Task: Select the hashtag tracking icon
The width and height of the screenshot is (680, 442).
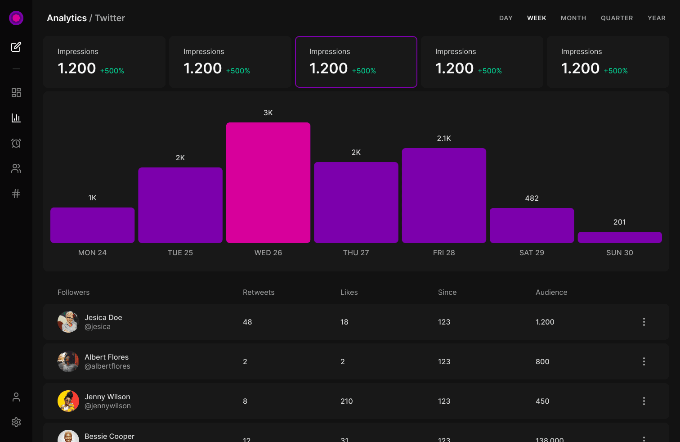Action: 16,194
